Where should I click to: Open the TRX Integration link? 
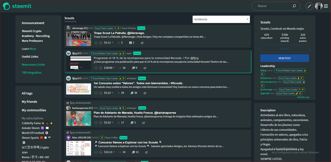pos(32,73)
